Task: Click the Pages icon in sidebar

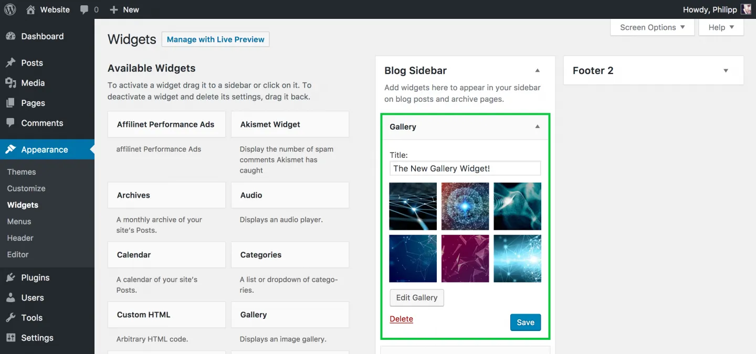Action: (x=10, y=103)
